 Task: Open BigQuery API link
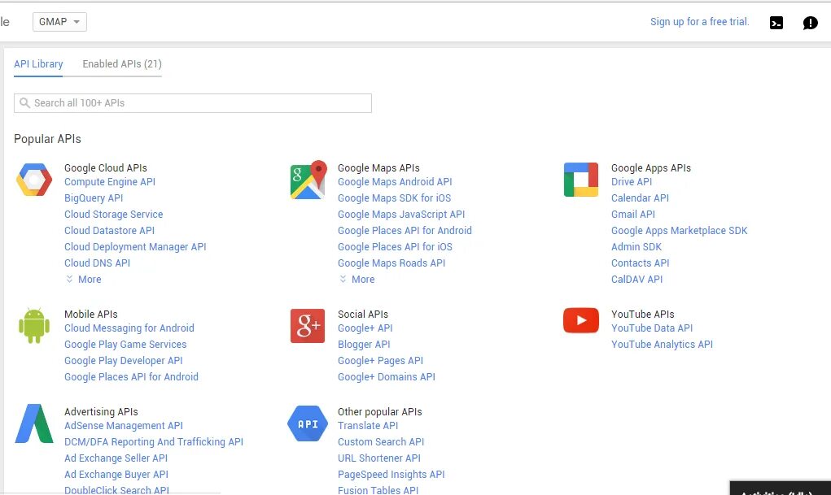tap(94, 198)
